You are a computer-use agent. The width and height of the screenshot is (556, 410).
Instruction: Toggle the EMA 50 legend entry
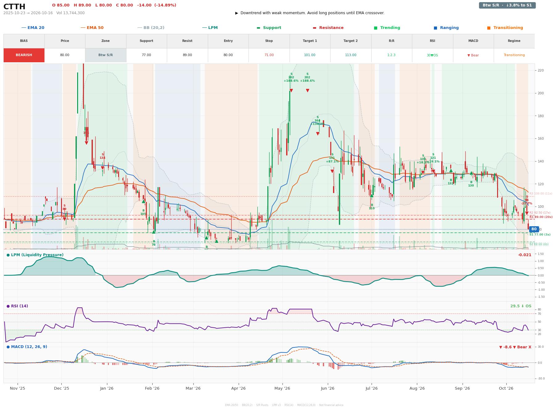(92, 28)
